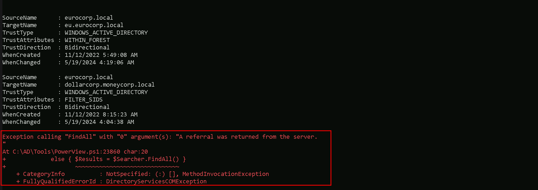Click the eu.eurocorp.local target name
Viewport: 538px width, 190px height.
point(94,25)
